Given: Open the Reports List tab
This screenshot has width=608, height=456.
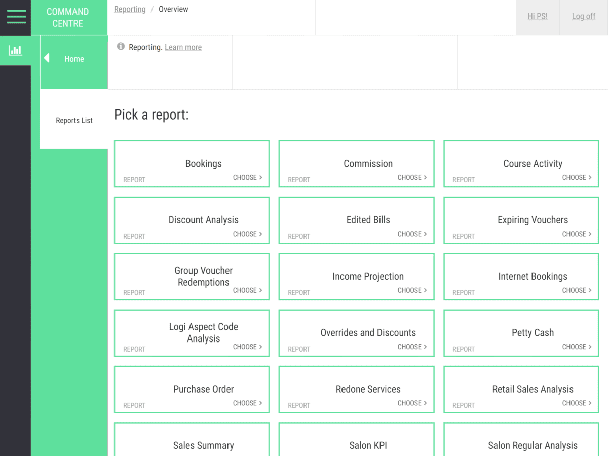Looking at the screenshot, I should (x=74, y=120).
